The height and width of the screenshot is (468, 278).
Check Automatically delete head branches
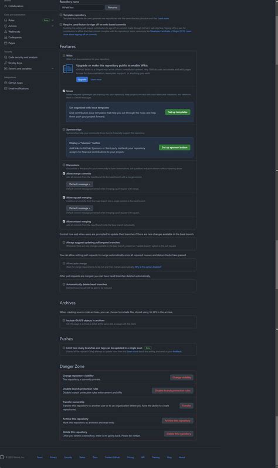point(64,284)
